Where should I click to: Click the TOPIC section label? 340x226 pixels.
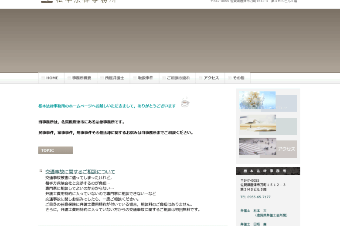[x=55, y=150]
